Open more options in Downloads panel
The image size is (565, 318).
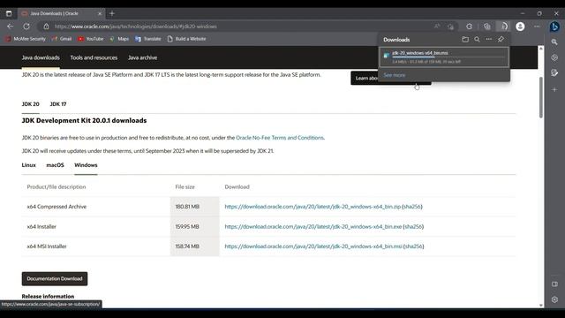488,39
